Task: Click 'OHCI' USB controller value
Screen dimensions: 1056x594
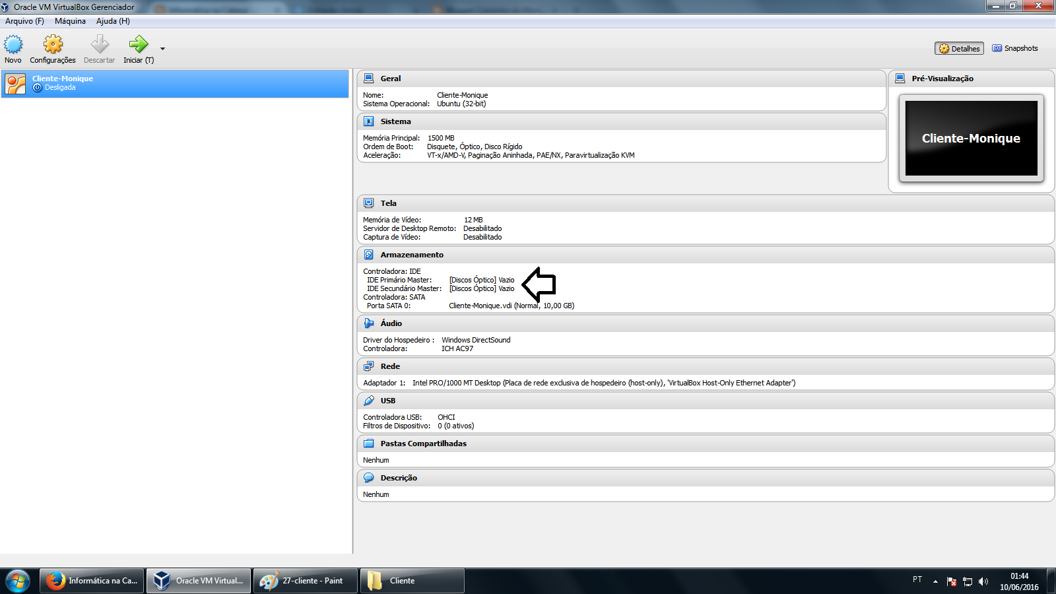Action: tap(446, 417)
